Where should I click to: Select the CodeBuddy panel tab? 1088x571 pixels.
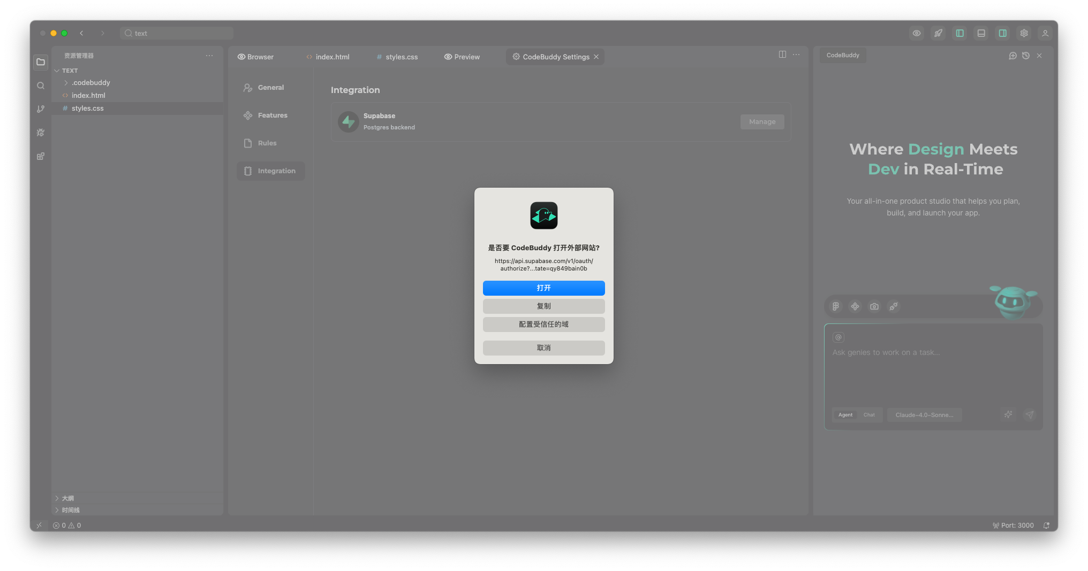842,55
